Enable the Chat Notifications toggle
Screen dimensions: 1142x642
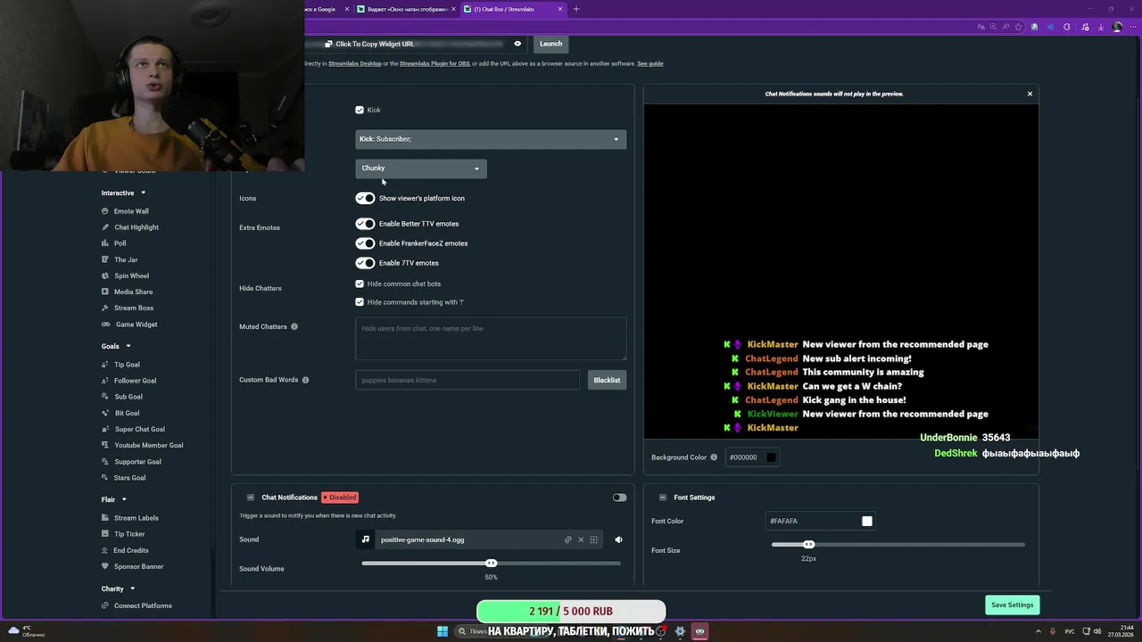(x=619, y=498)
